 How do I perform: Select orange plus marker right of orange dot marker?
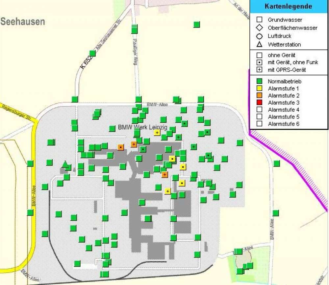[134, 144]
